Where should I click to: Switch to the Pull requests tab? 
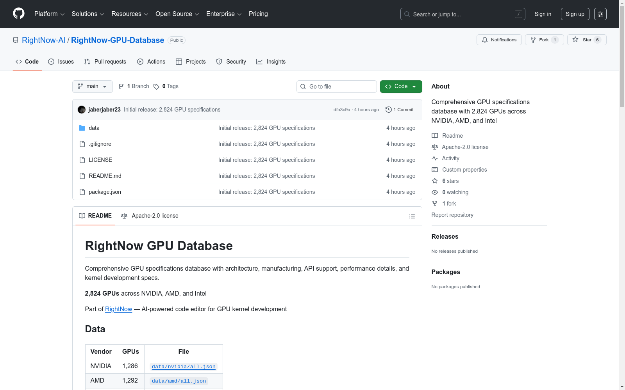[105, 62]
